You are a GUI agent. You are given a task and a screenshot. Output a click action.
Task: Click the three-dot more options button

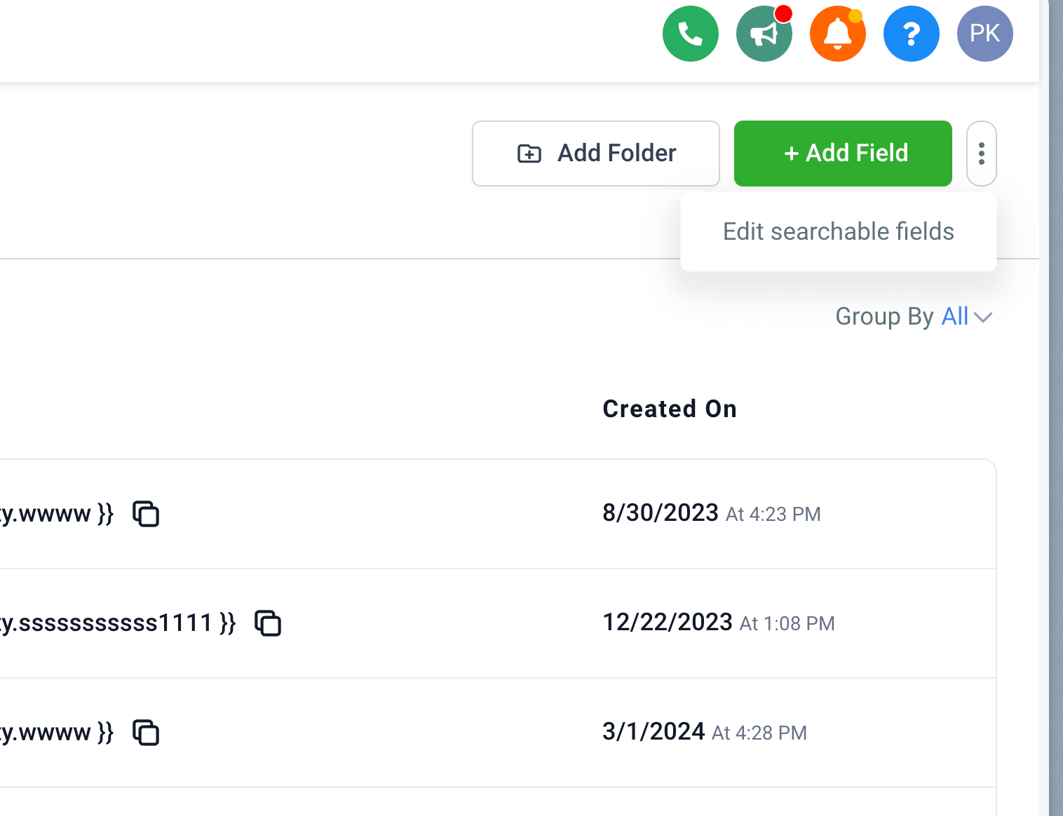(981, 154)
